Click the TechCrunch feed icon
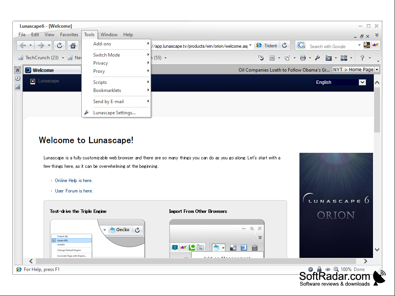Viewport: 395px width, 296px height. 21,58
